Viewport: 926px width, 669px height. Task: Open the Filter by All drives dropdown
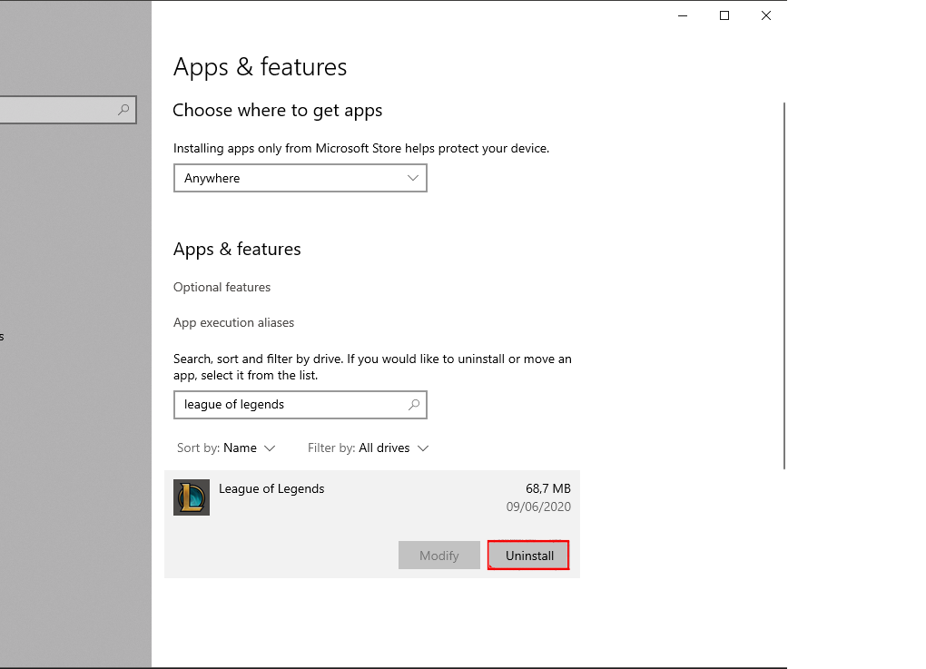(368, 448)
